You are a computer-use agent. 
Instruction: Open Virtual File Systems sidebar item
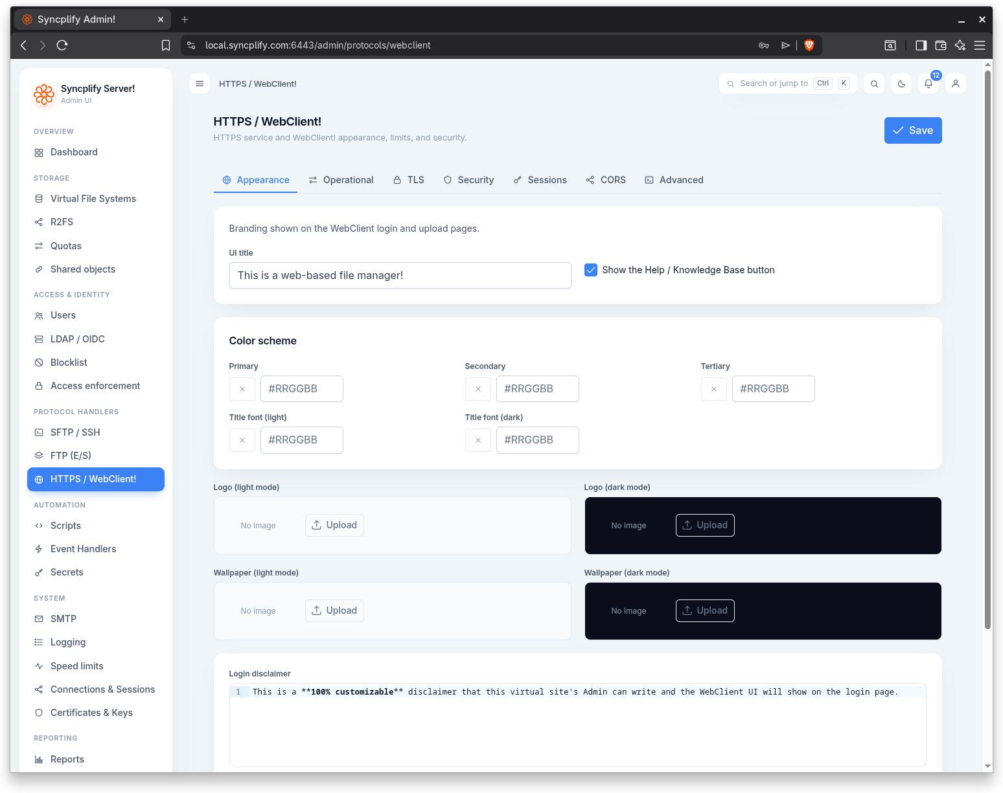(x=96, y=199)
